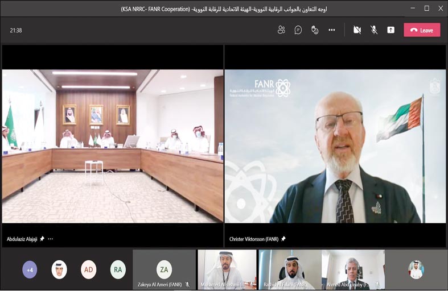Select Zakeya Al Ameri's ZA tile
448x291 pixels.
(164, 269)
